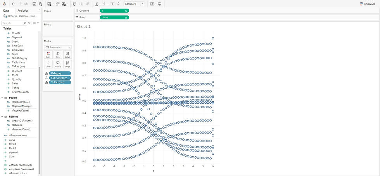Collapse the People table section
The height and width of the screenshot is (176, 380).
2,97
